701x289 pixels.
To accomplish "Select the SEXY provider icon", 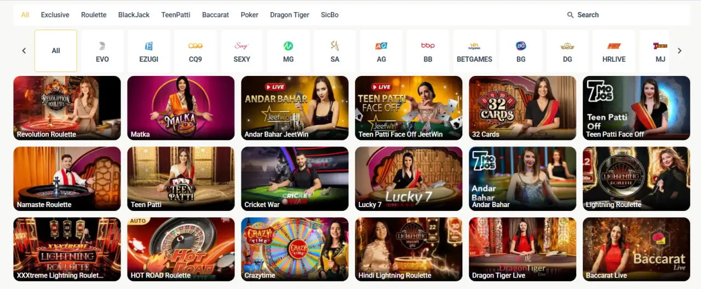I will [x=242, y=51].
